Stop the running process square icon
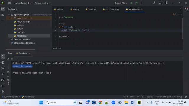Viewport: 189px width, 106px height. pos(12,59)
